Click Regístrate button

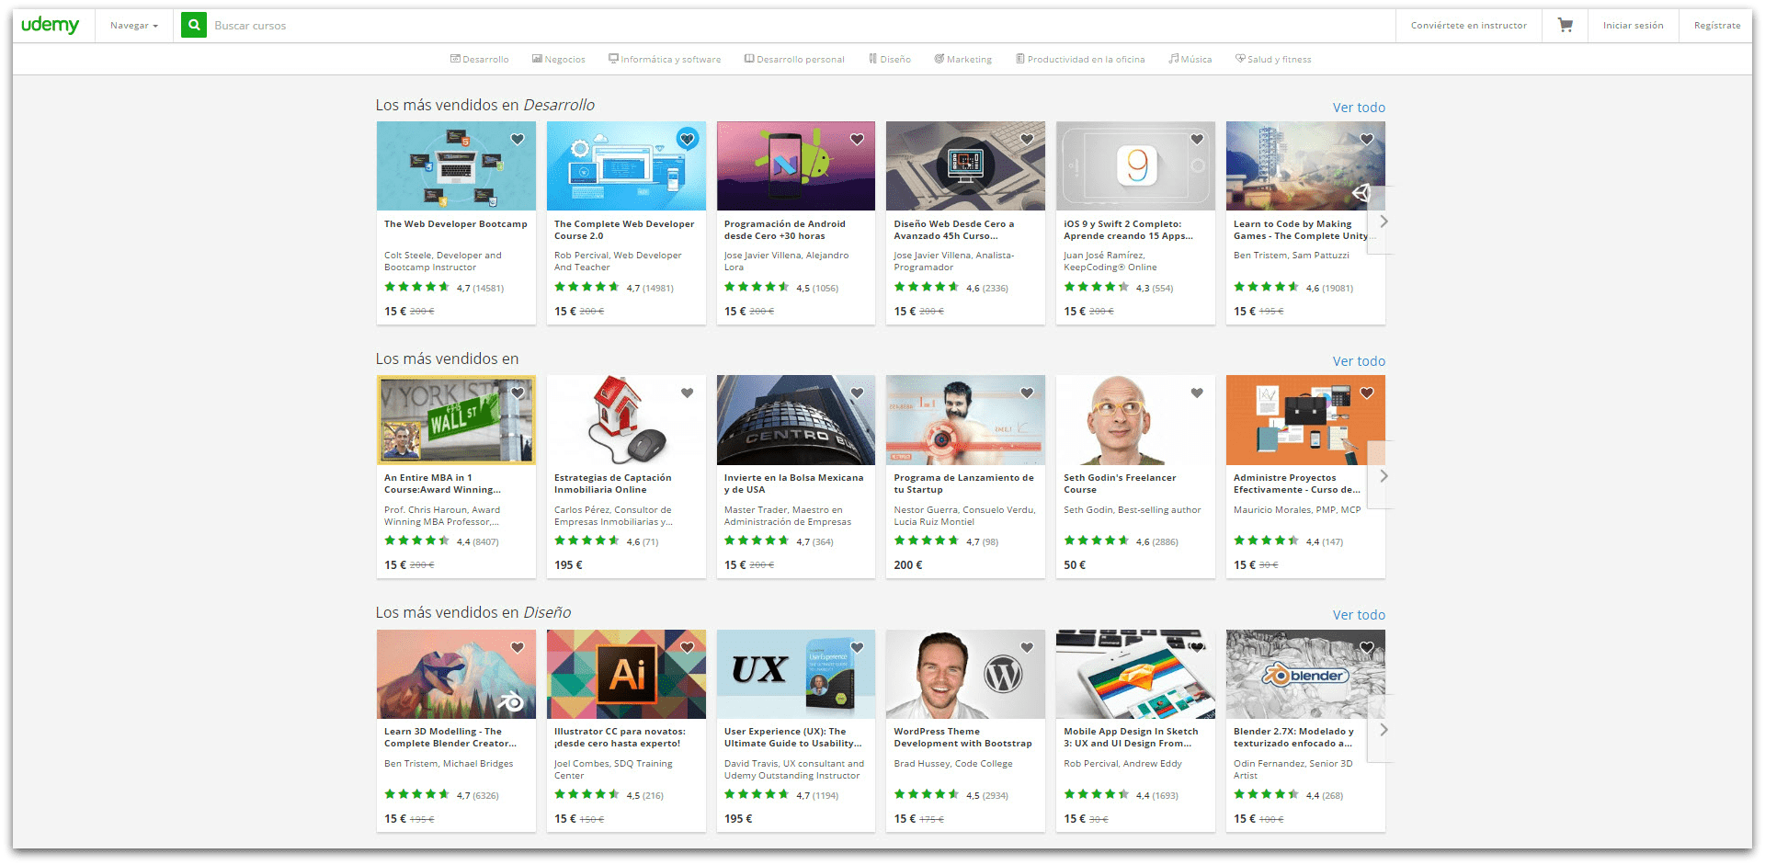(x=1716, y=26)
